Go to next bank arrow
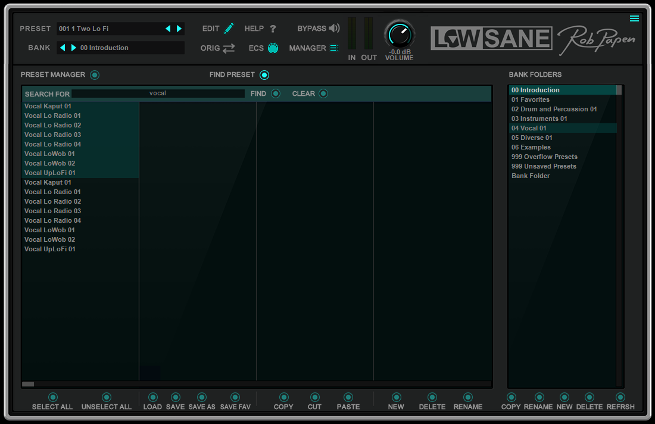655x424 pixels. (x=73, y=48)
